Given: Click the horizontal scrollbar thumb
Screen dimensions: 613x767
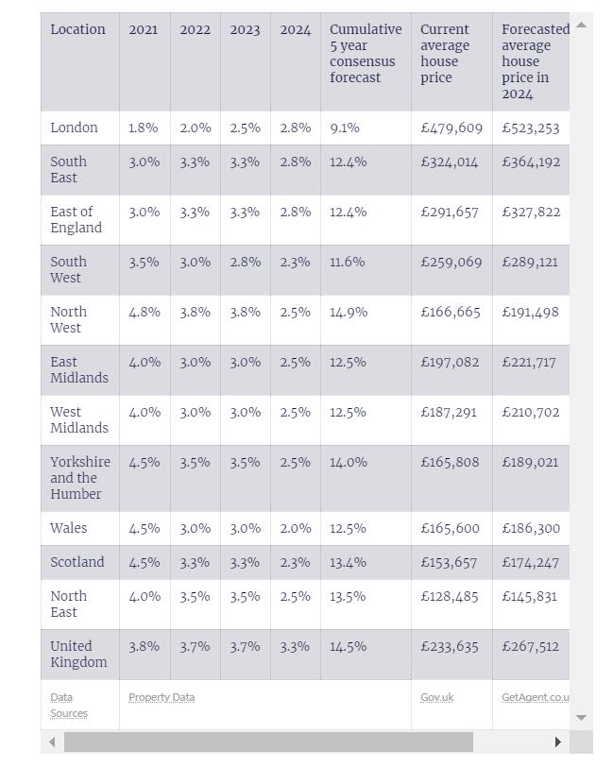Looking at the screenshot, I should tap(268, 742).
